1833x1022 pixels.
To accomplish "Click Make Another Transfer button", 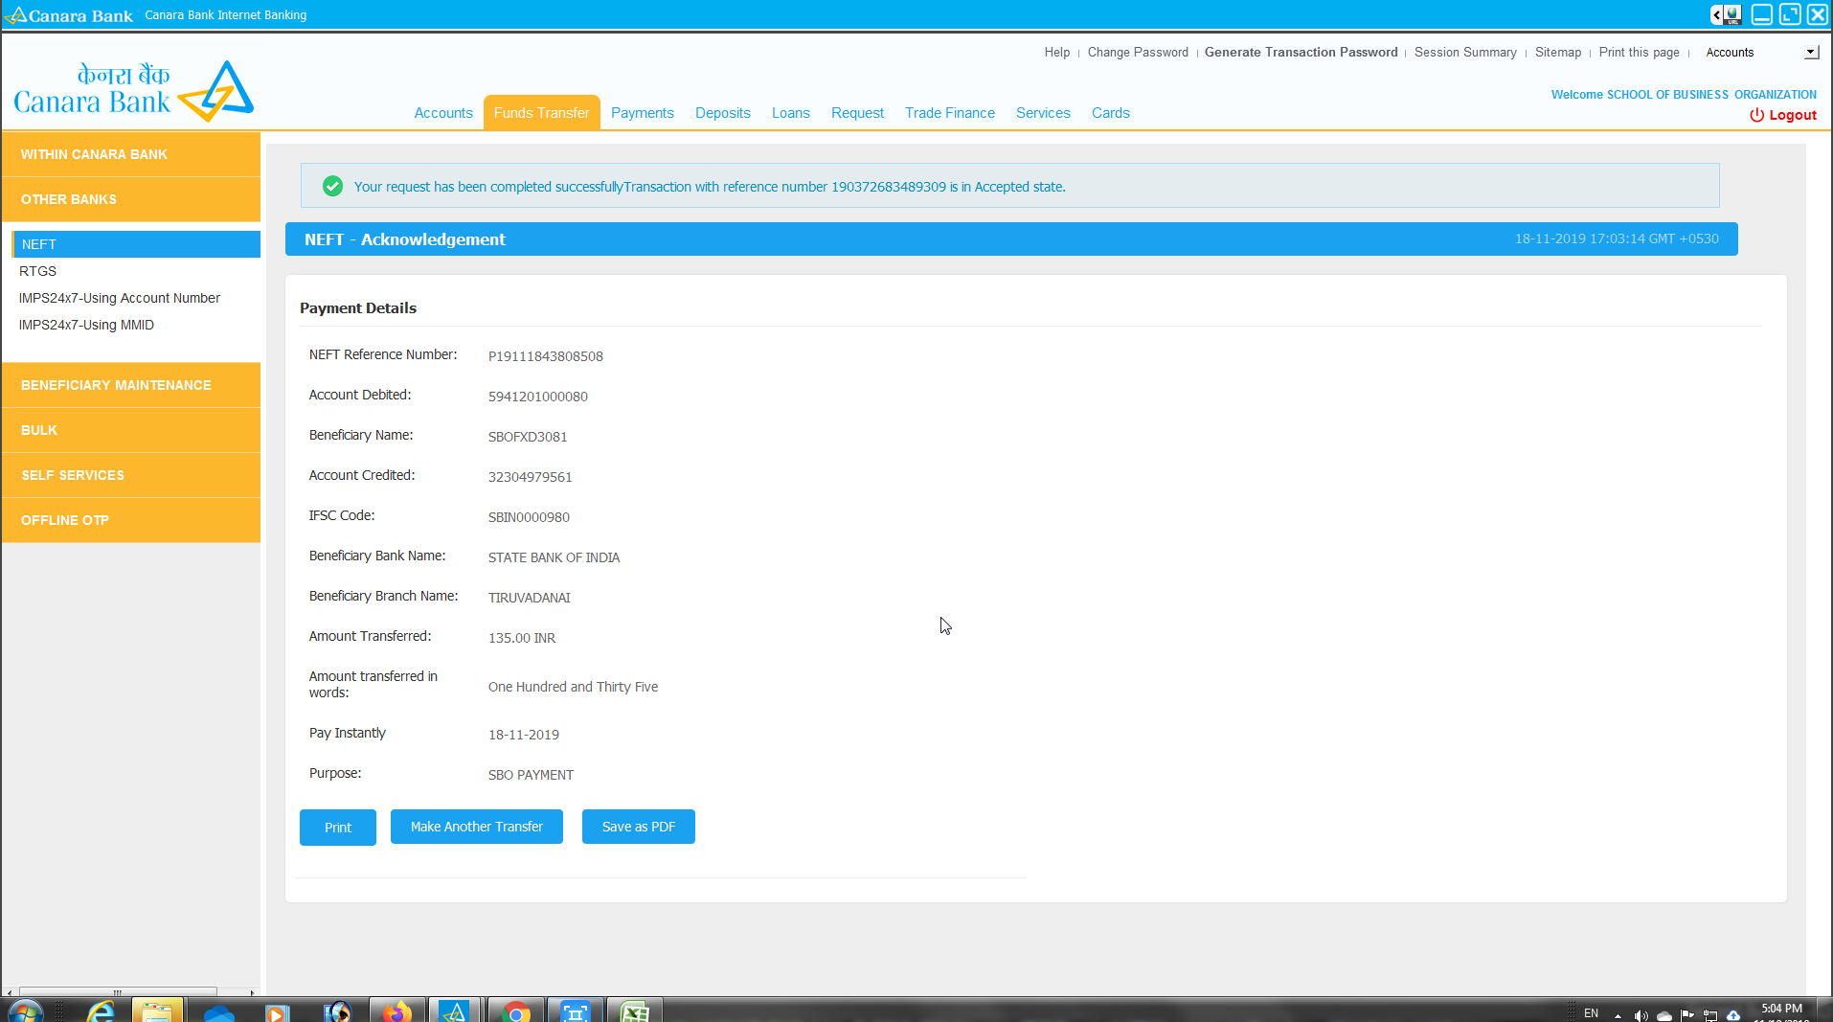I will coord(477,827).
